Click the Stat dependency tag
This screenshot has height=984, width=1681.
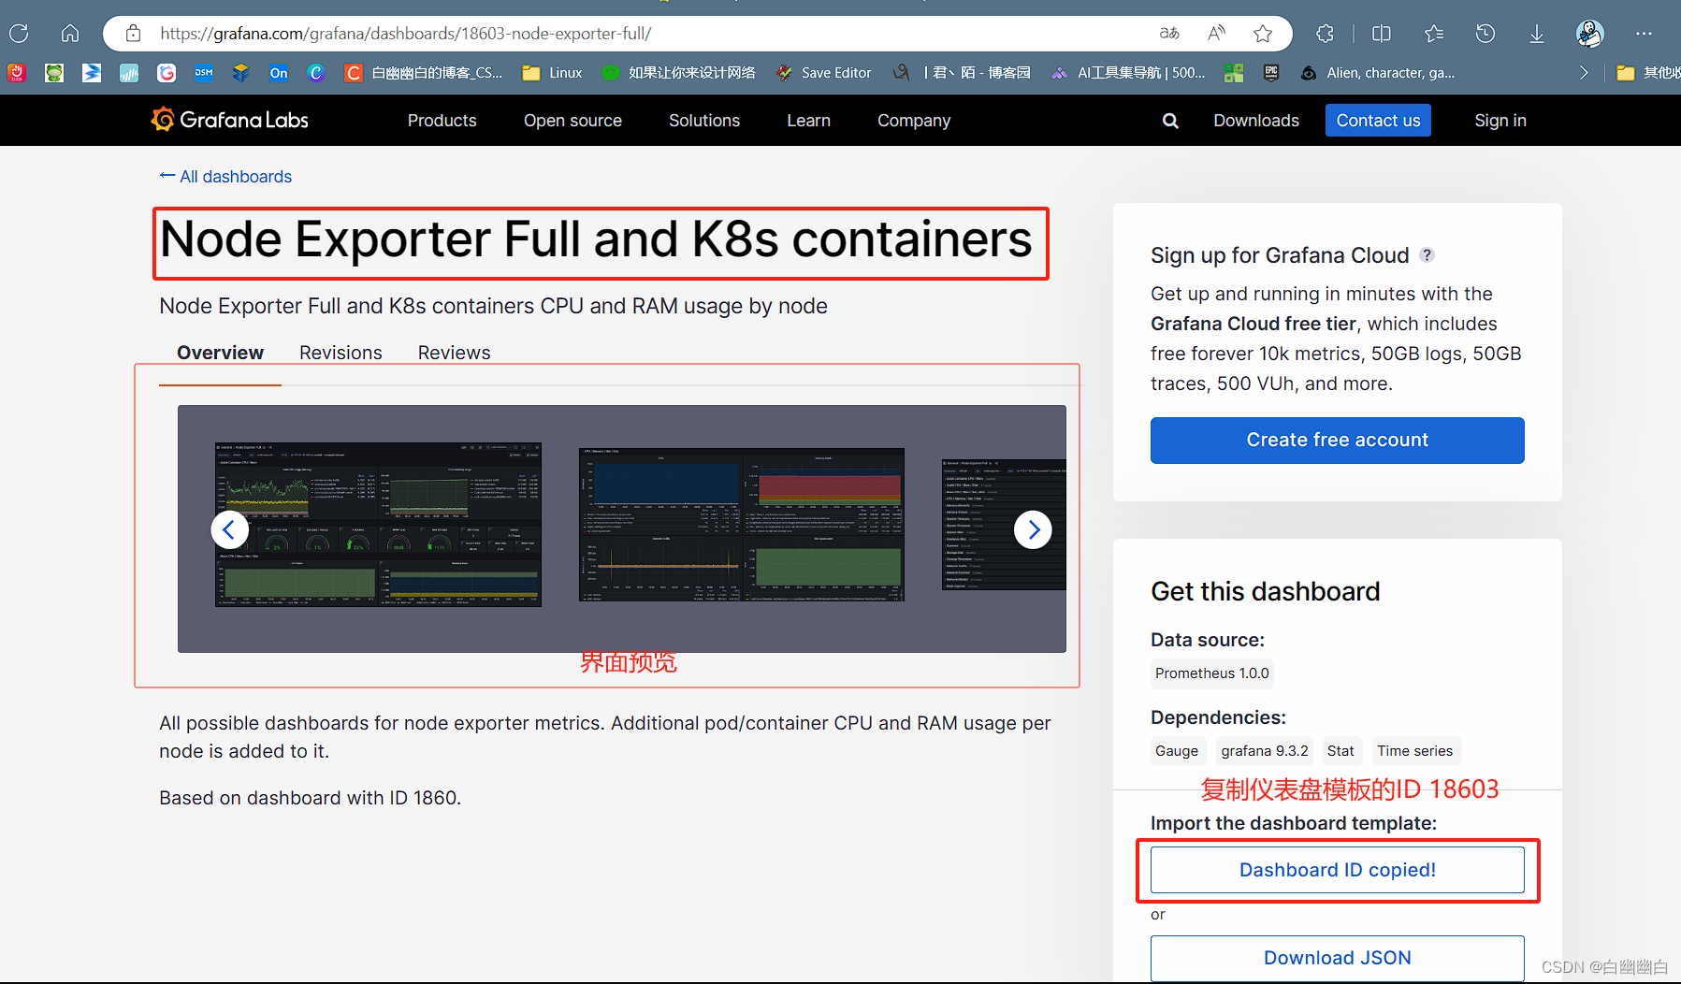click(x=1340, y=751)
